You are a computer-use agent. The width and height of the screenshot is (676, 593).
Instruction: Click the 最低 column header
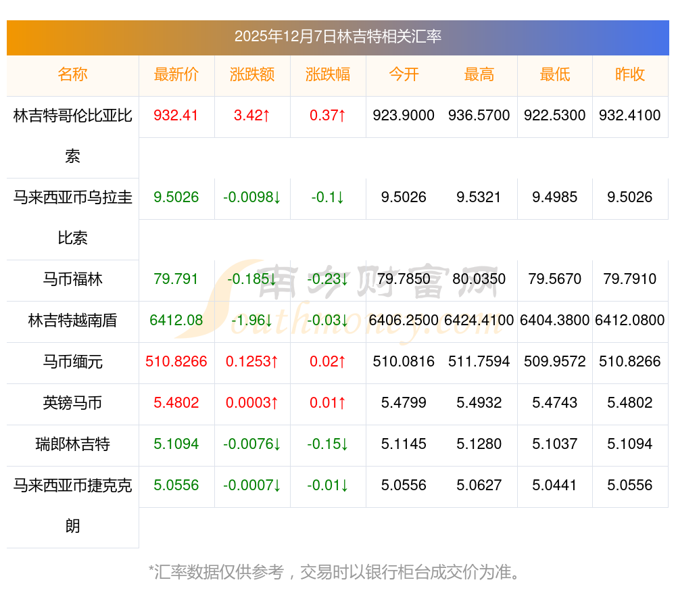[x=554, y=75]
